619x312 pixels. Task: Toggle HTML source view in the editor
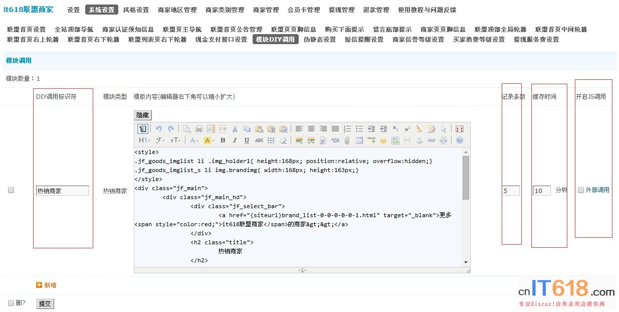142,128
